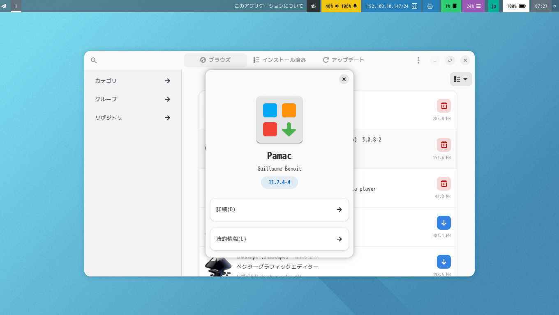
Task: Click the Guillaume Benoit developer name
Action: [279, 169]
